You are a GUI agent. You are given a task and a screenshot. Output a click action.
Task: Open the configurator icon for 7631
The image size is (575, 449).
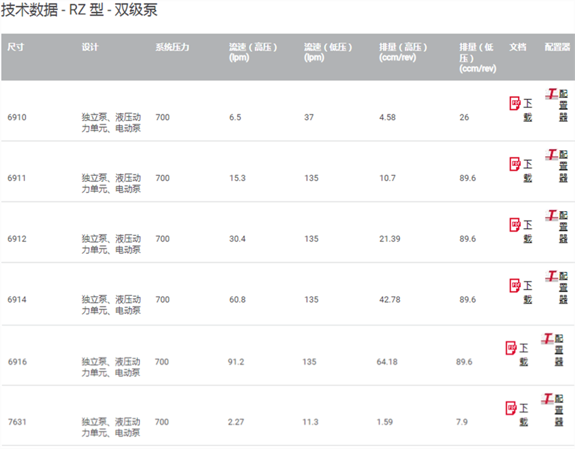(548, 399)
